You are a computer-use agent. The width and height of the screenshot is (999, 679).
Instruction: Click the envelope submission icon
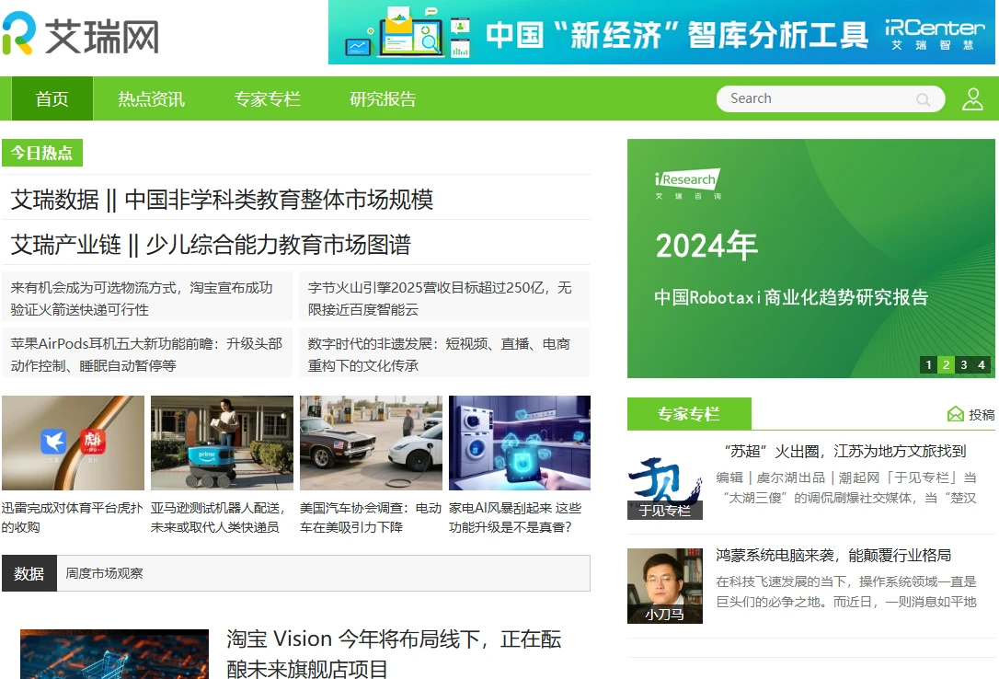coord(956,415)
